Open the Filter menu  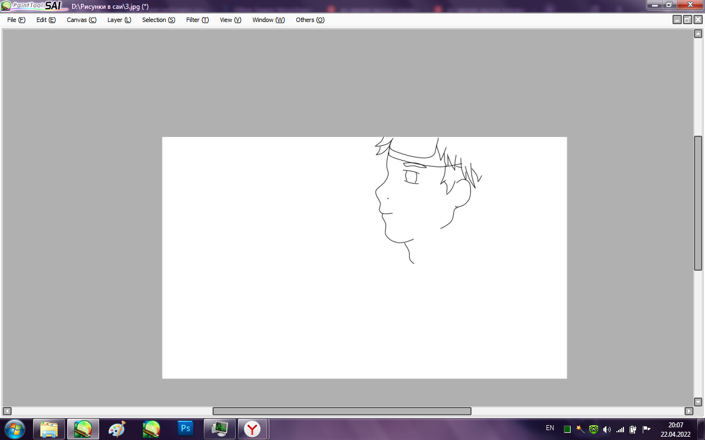tap(197, 20)
